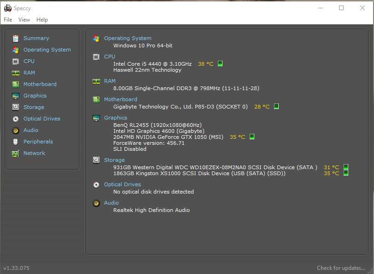Click the Graphics monitor icon in sidebar

[16, 96]
